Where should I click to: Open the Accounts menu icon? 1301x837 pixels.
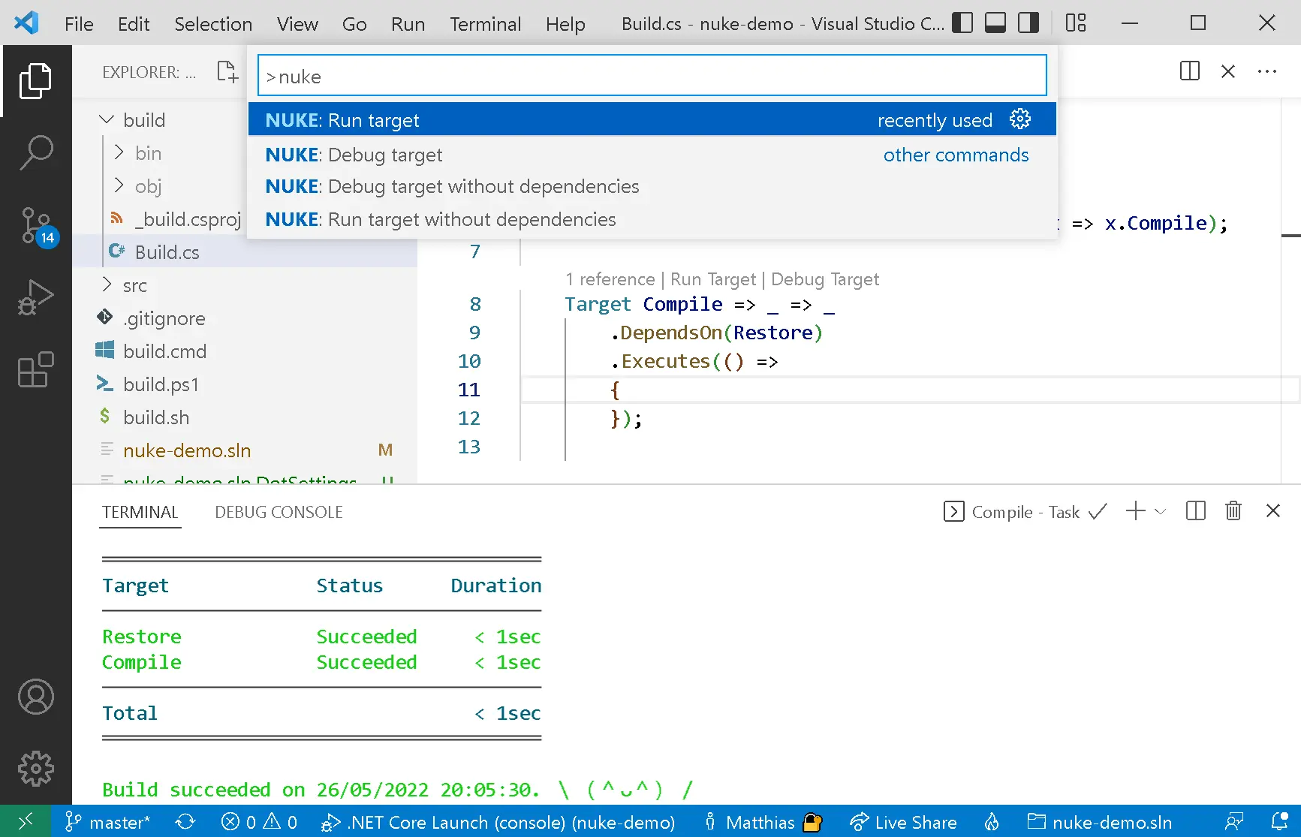pyautogui.click(x=35, y=697)
